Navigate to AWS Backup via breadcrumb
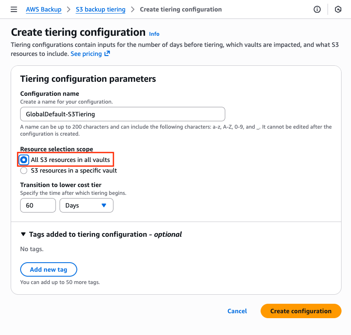The width and height of the screenshot is (351, 335). point(44,9)
